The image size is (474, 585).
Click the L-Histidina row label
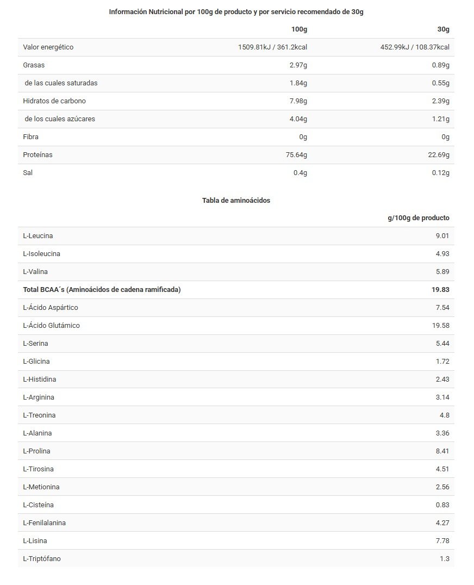coord(40,379)
